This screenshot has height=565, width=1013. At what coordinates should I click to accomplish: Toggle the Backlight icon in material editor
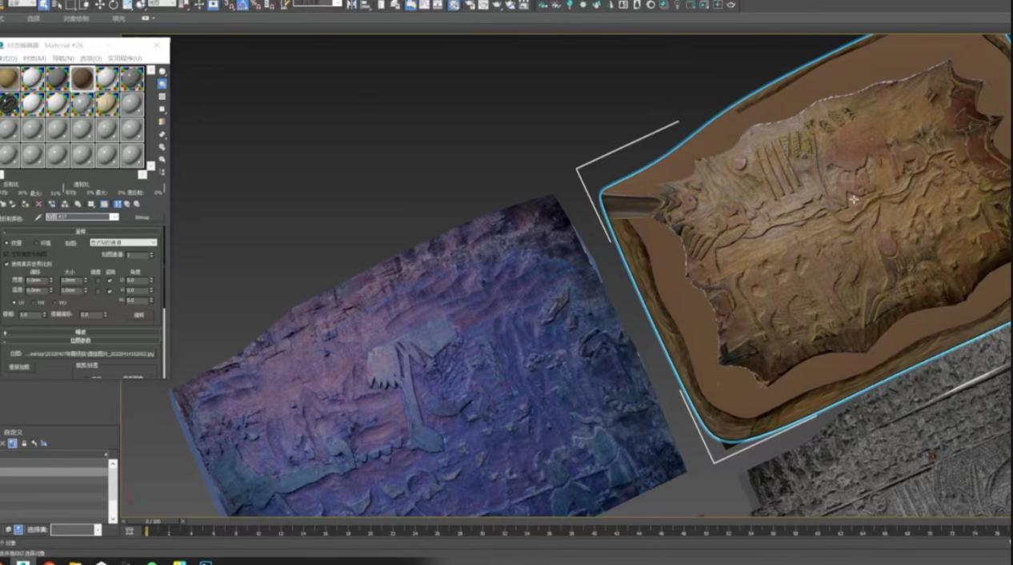[162, 84]
